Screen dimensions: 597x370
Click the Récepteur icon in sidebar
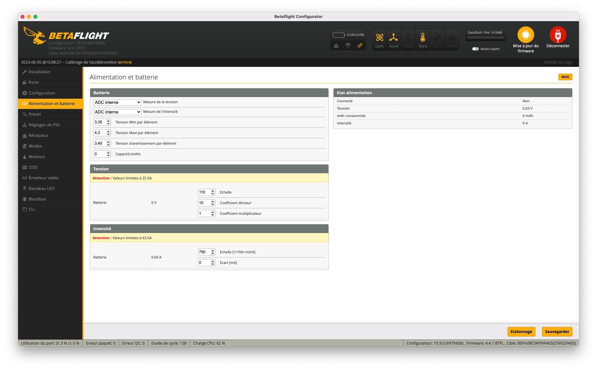pos(24,135)
